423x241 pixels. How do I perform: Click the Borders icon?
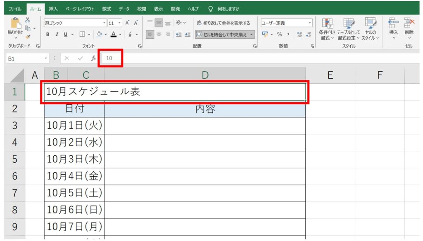tap(82, 34)
